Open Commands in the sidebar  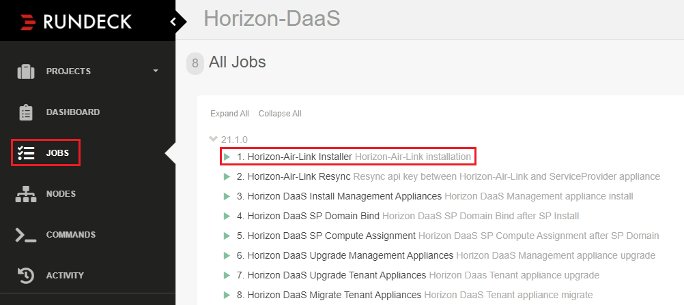pos(71,235)
